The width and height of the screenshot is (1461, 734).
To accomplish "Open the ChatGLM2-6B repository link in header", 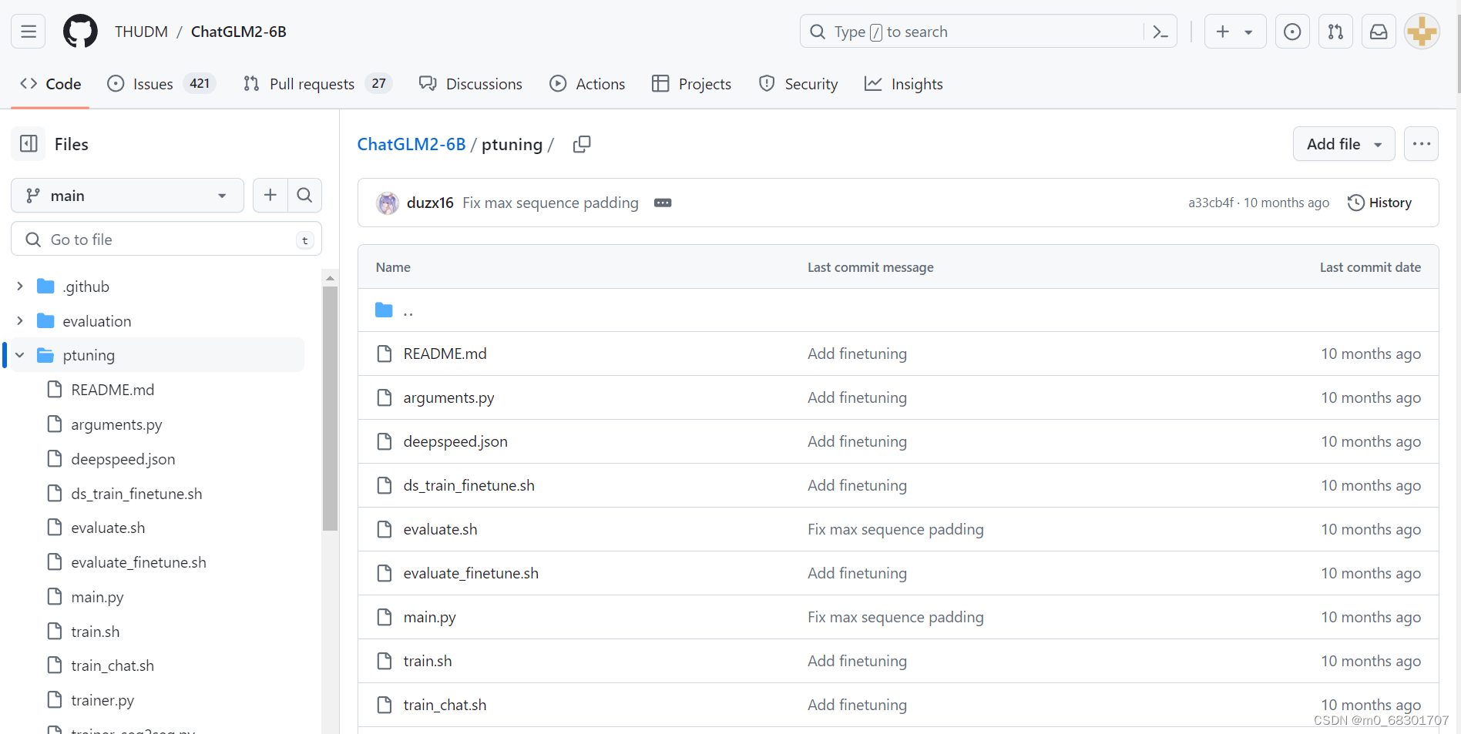I will (239, 32).
